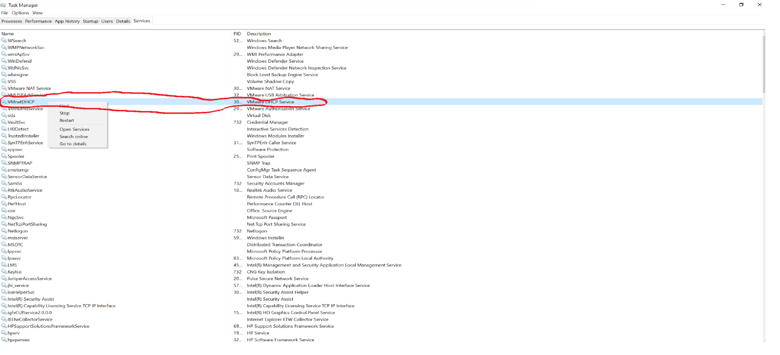This screenshot has height=355, width=780.
Task: Switch to the Processes tab
Action: (12, 21)
